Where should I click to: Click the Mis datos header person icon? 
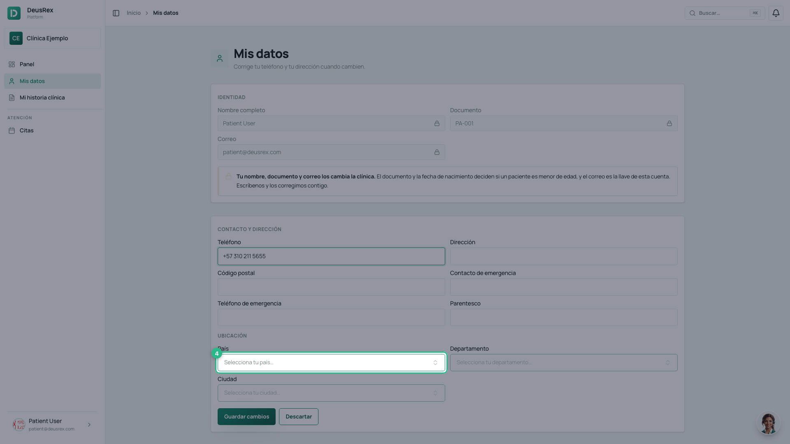click(220, 58)
